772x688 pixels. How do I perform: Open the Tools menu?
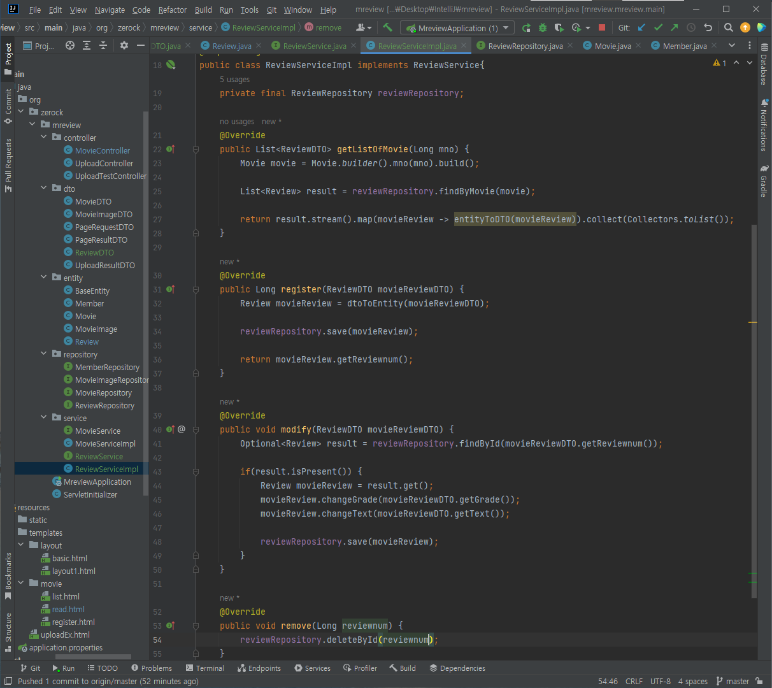coord(250,10)
